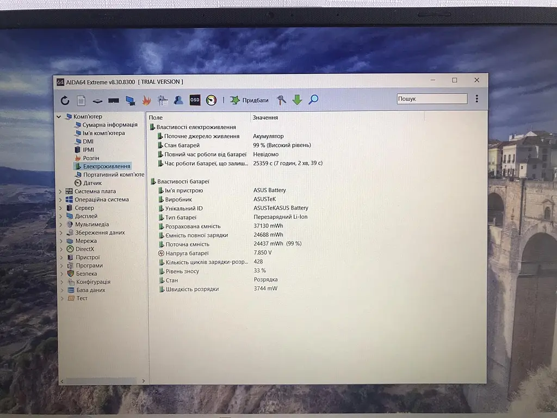
Task: Expand the Мережа node
Action: coord(61,241)
